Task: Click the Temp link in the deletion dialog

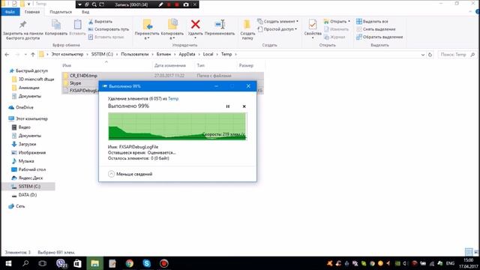Action: (173, 98)
